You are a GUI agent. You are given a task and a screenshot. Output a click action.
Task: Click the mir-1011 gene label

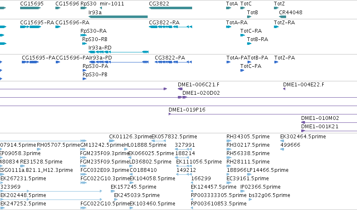[112, 4]
